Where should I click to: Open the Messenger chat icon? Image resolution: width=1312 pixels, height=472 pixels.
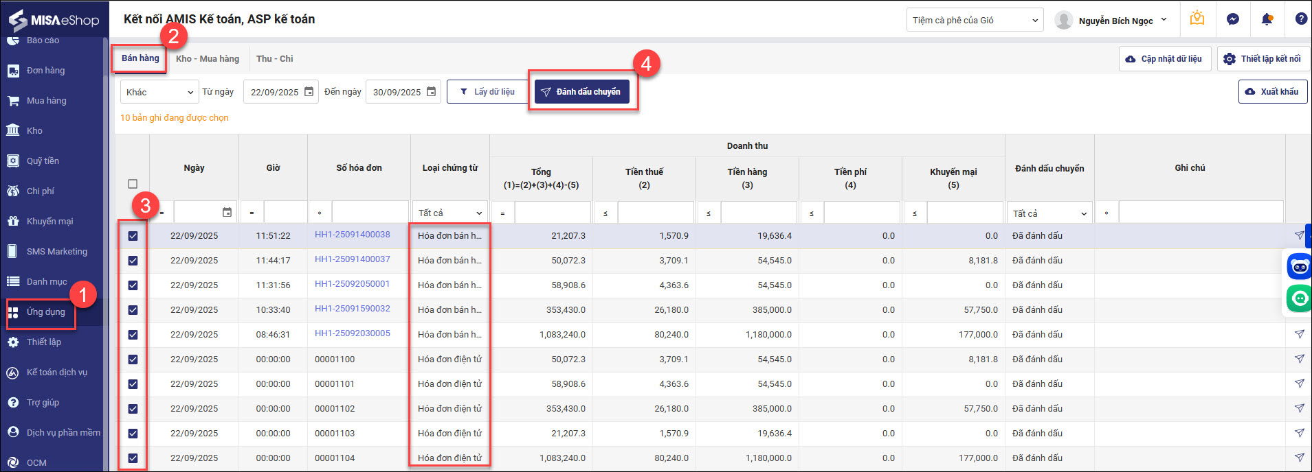click(x=1233, y=20)
